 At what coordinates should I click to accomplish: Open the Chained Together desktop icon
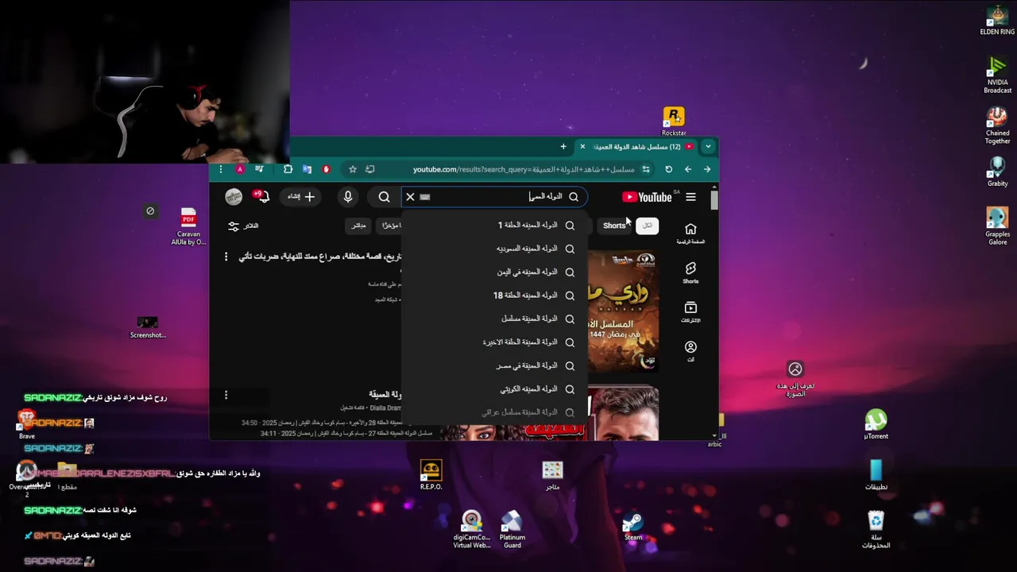[x=997, y=126]
